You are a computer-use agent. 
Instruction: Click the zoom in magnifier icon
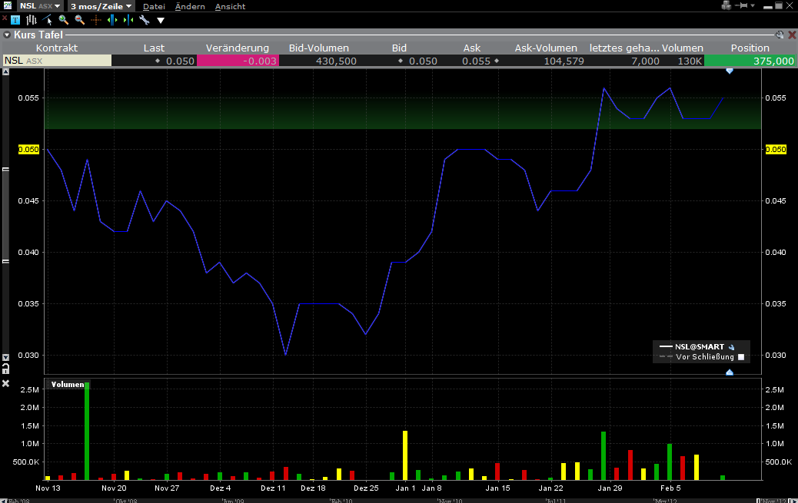(x=64, y=20)
